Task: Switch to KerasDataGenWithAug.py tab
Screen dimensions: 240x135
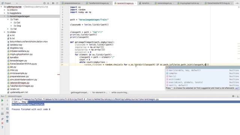Action: (x=218, y=3)
